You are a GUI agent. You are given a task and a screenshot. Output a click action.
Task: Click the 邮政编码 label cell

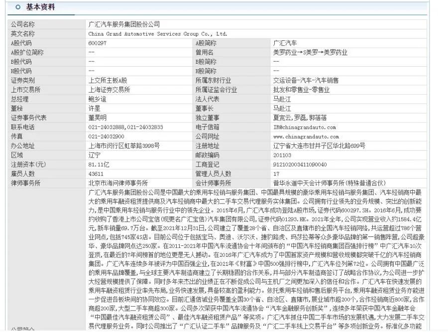click(231, 155)
